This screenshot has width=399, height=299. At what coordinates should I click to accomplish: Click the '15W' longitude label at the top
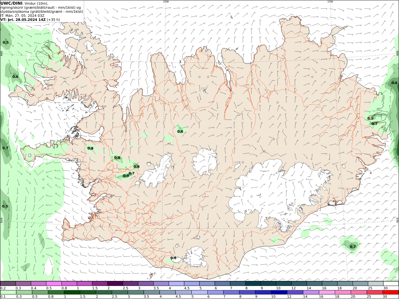pos(330,2)
